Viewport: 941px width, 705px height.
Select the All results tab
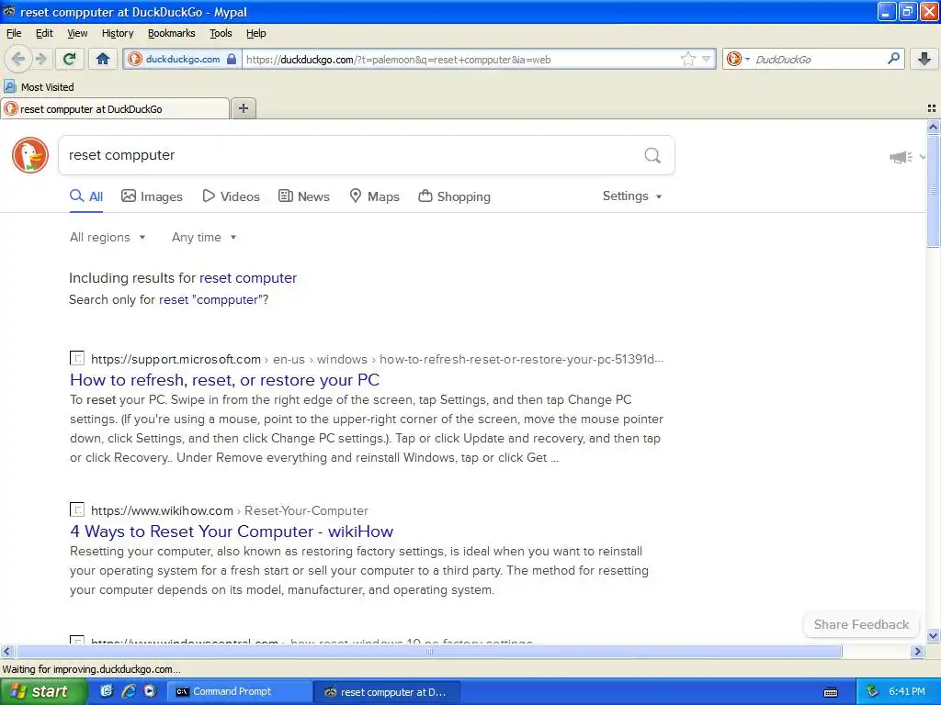(86, 196)
